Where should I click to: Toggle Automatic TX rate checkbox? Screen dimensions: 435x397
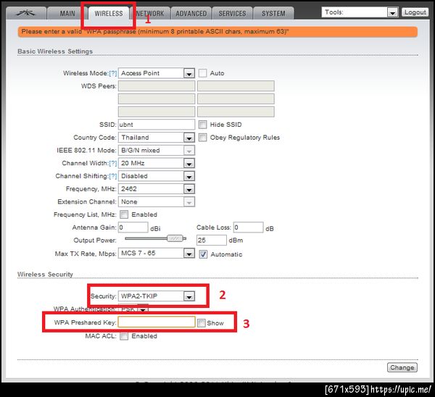coord(203,254)
